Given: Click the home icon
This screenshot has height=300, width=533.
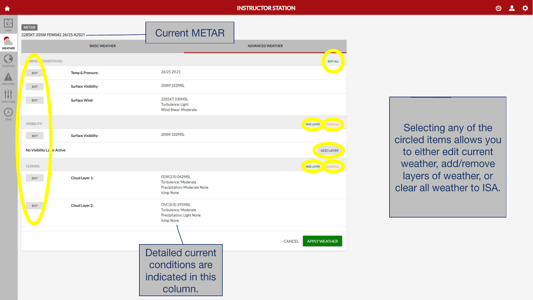Looking at the screenshot, I should [x=7, y=8].
